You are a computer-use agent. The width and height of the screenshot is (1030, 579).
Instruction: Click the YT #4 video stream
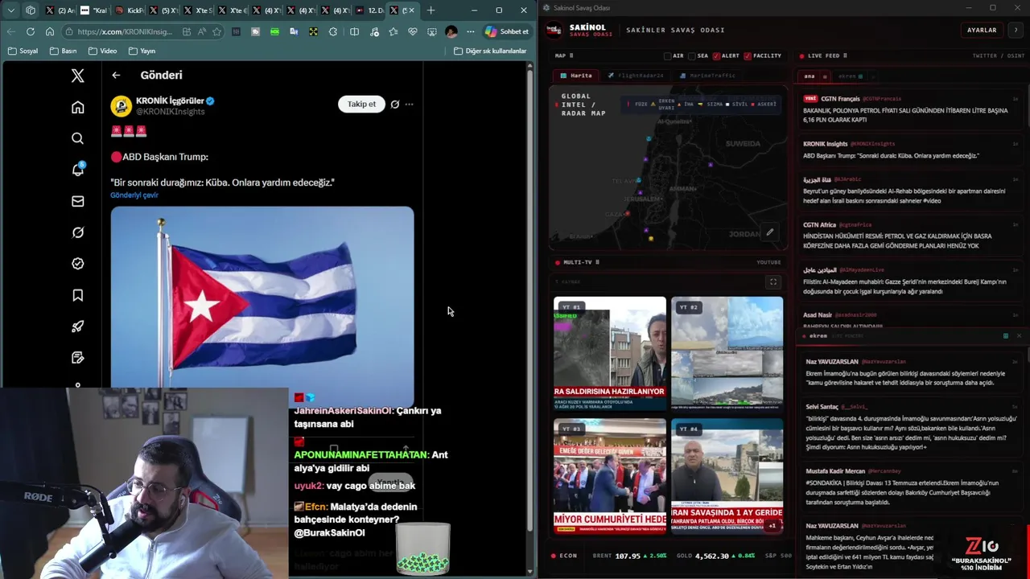pos(727,474)
